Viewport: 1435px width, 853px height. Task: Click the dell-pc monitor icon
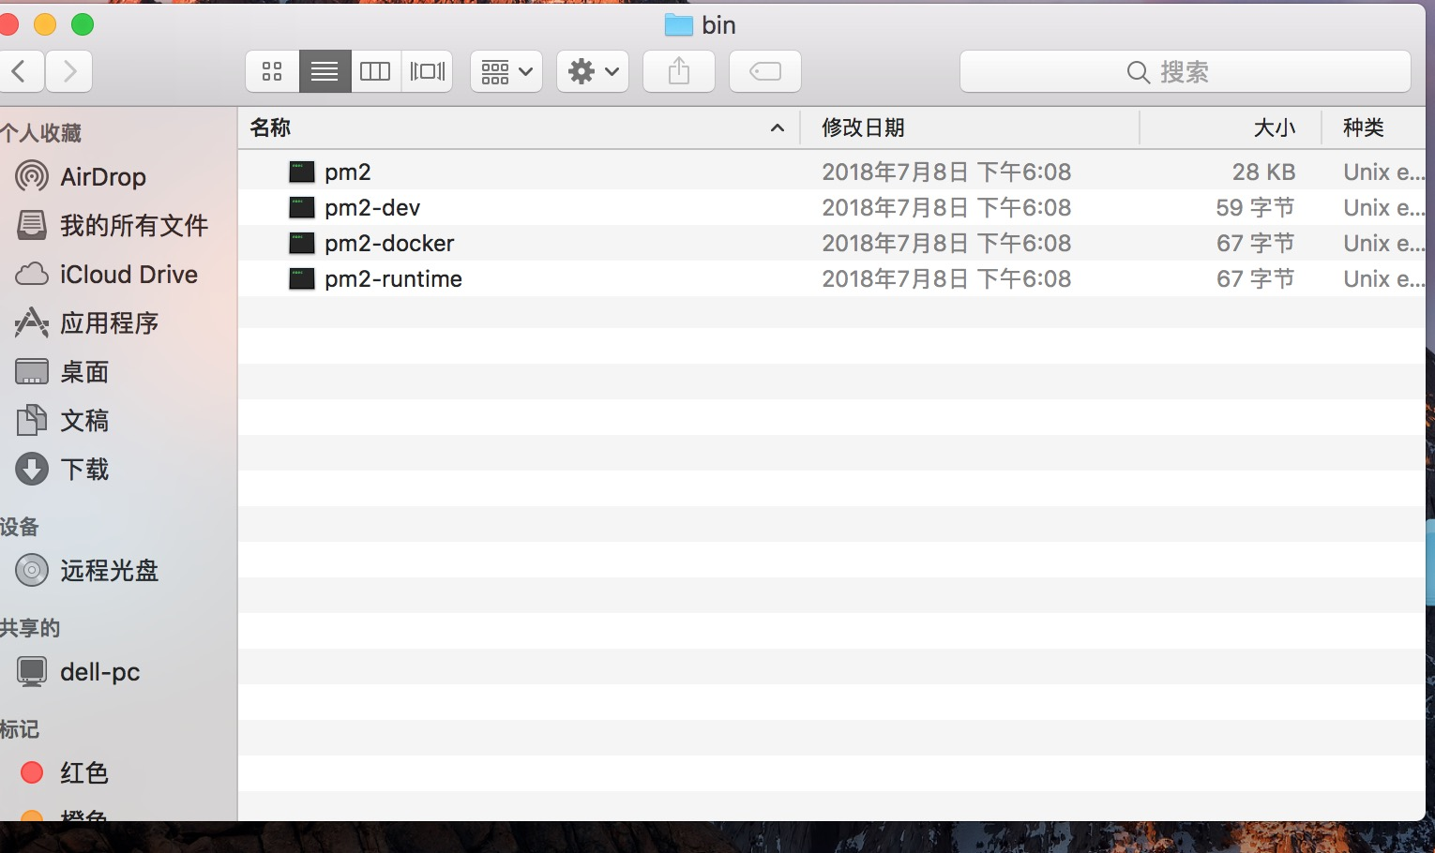(x=31, y=671)
